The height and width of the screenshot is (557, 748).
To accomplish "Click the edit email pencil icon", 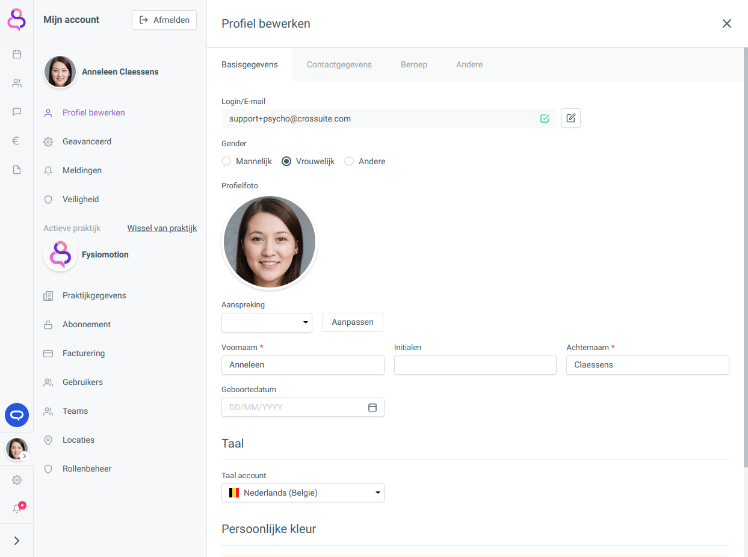I will point(571,118).
